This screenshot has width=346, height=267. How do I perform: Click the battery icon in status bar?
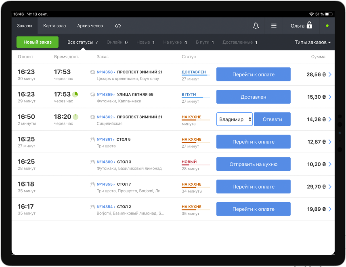[329, 14]
